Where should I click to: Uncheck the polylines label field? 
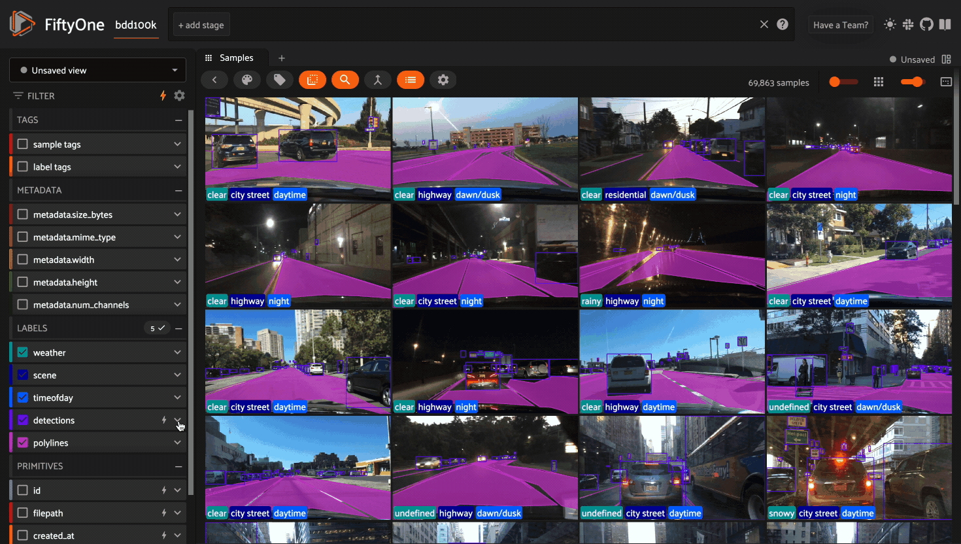[x=23, y=443]
